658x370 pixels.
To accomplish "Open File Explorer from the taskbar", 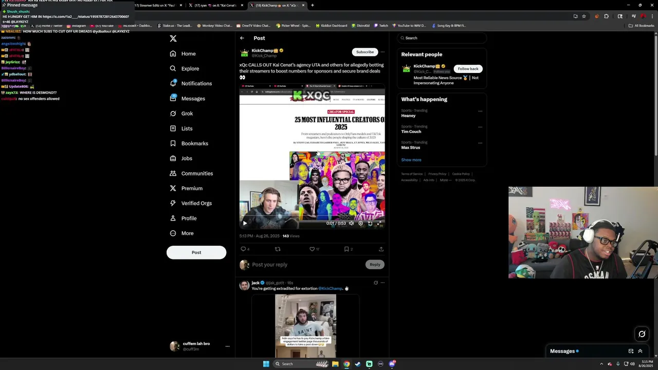I will (335, 364).
